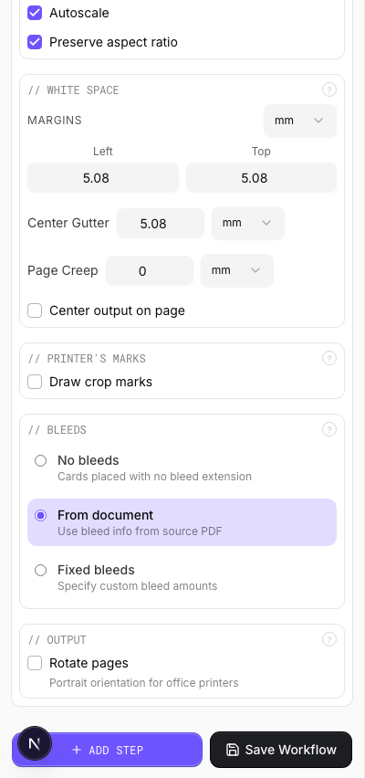The height and width of the screenshot is (778, 365).
Task: Click 'Portrait orientation for office printers' text
Action: 144,683
